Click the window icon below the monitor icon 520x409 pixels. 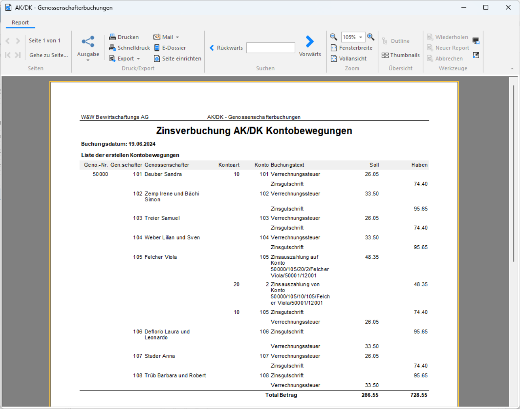pyautogui.click(x=476, y=55)
